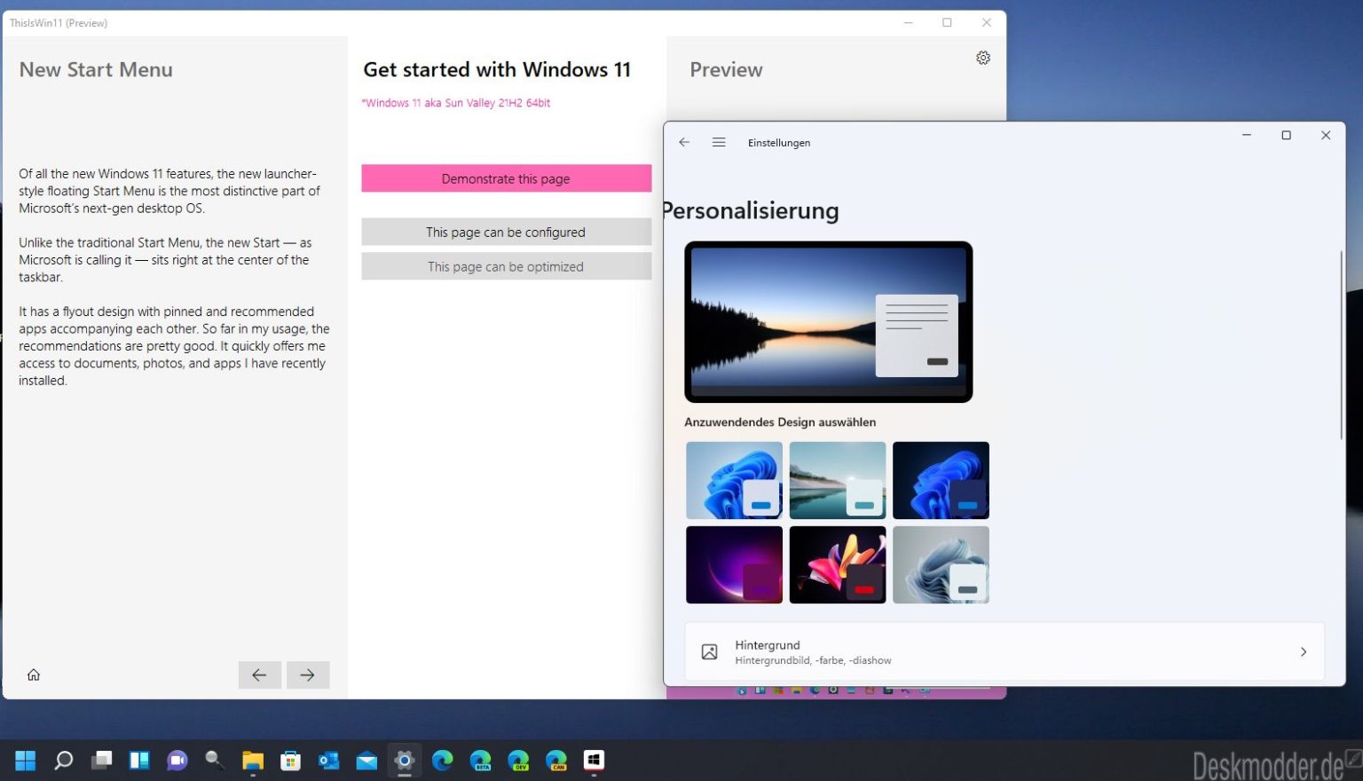Open the Windows Start menu
Screen dimensions: 1363x781
tap(24, 761)
